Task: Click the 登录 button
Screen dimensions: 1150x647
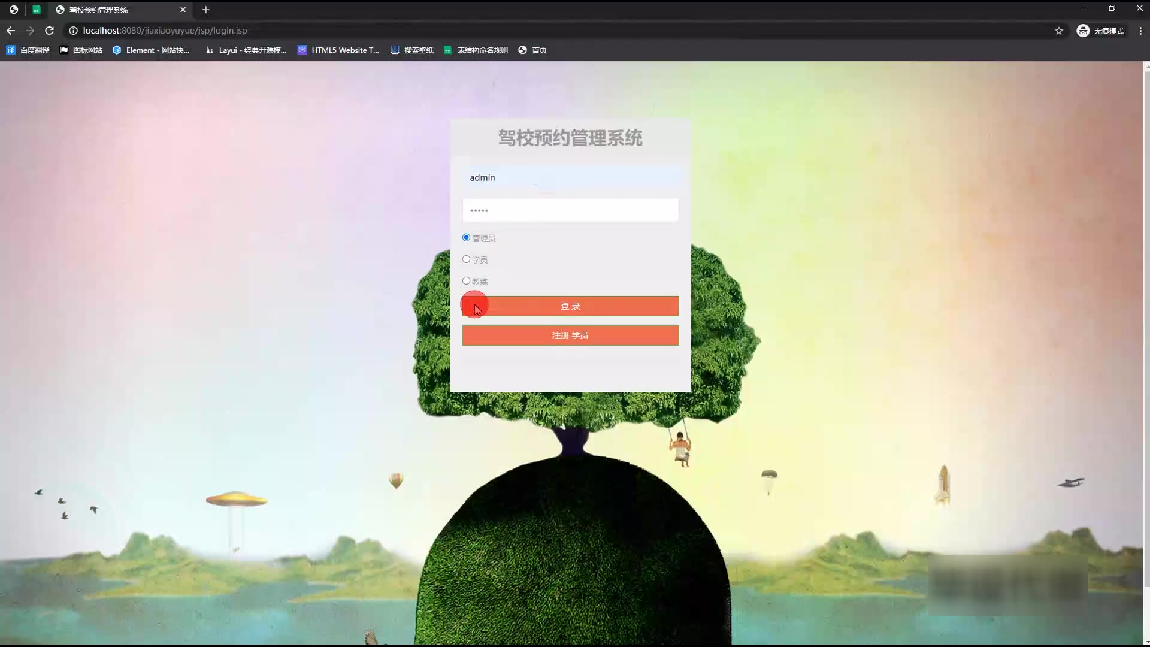Action: pyautogui.click(x=570, y=306)
